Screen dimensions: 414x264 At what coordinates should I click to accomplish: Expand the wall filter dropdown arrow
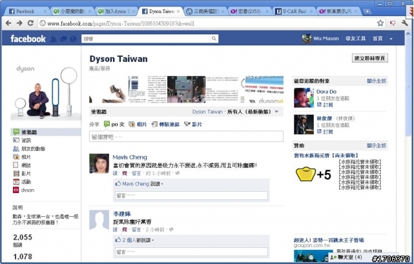(x=276, y=112)
